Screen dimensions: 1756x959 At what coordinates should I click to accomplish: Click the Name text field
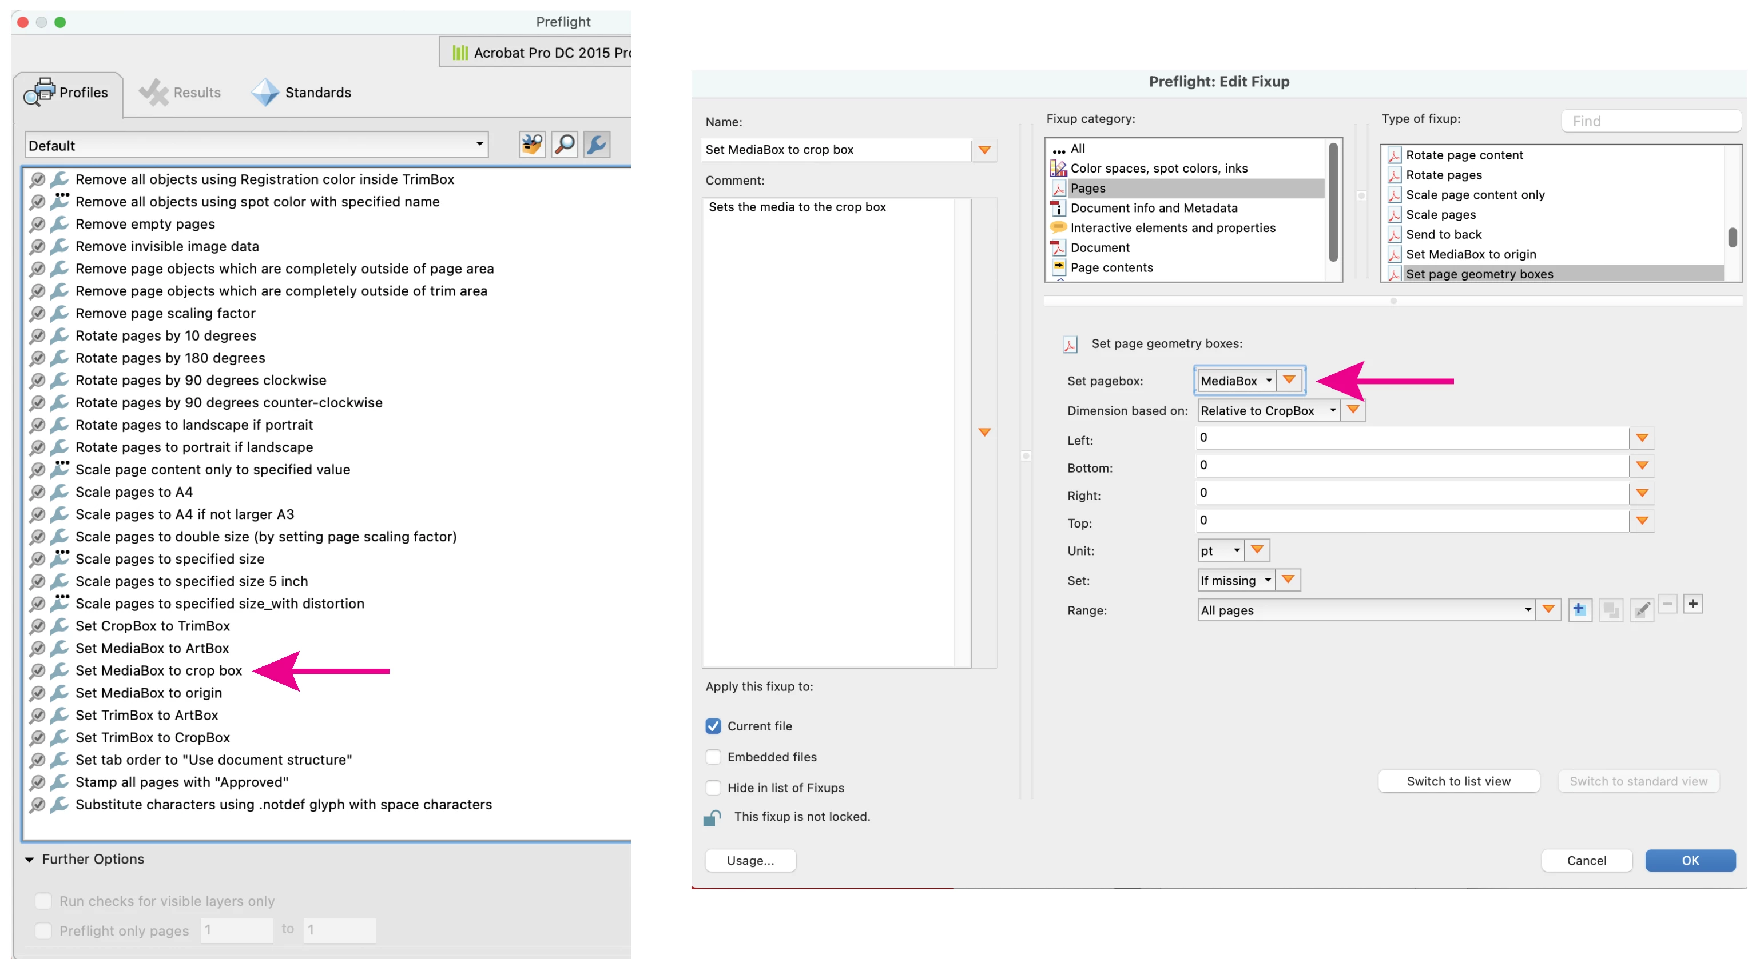(x=836, y=150)
